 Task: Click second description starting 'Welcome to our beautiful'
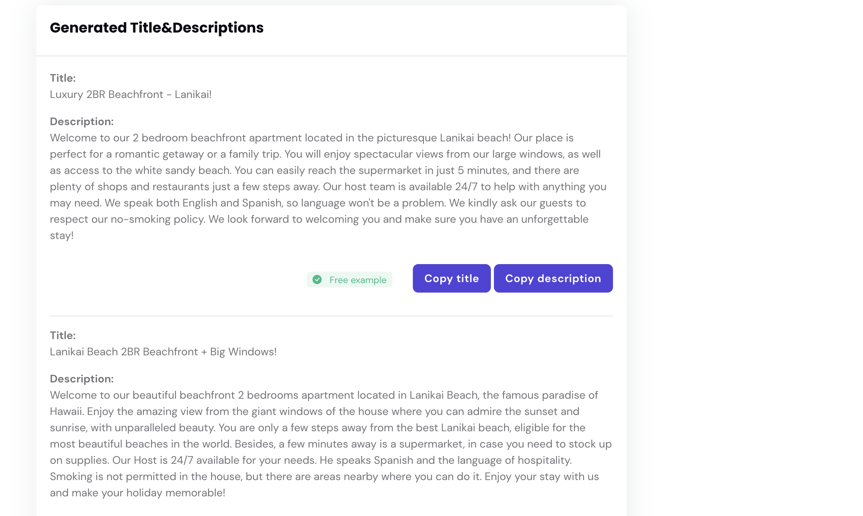[331, 444]
